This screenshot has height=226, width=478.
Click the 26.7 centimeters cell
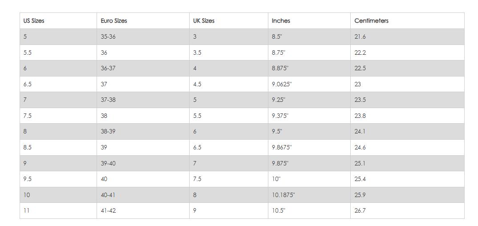click(360, 210)
